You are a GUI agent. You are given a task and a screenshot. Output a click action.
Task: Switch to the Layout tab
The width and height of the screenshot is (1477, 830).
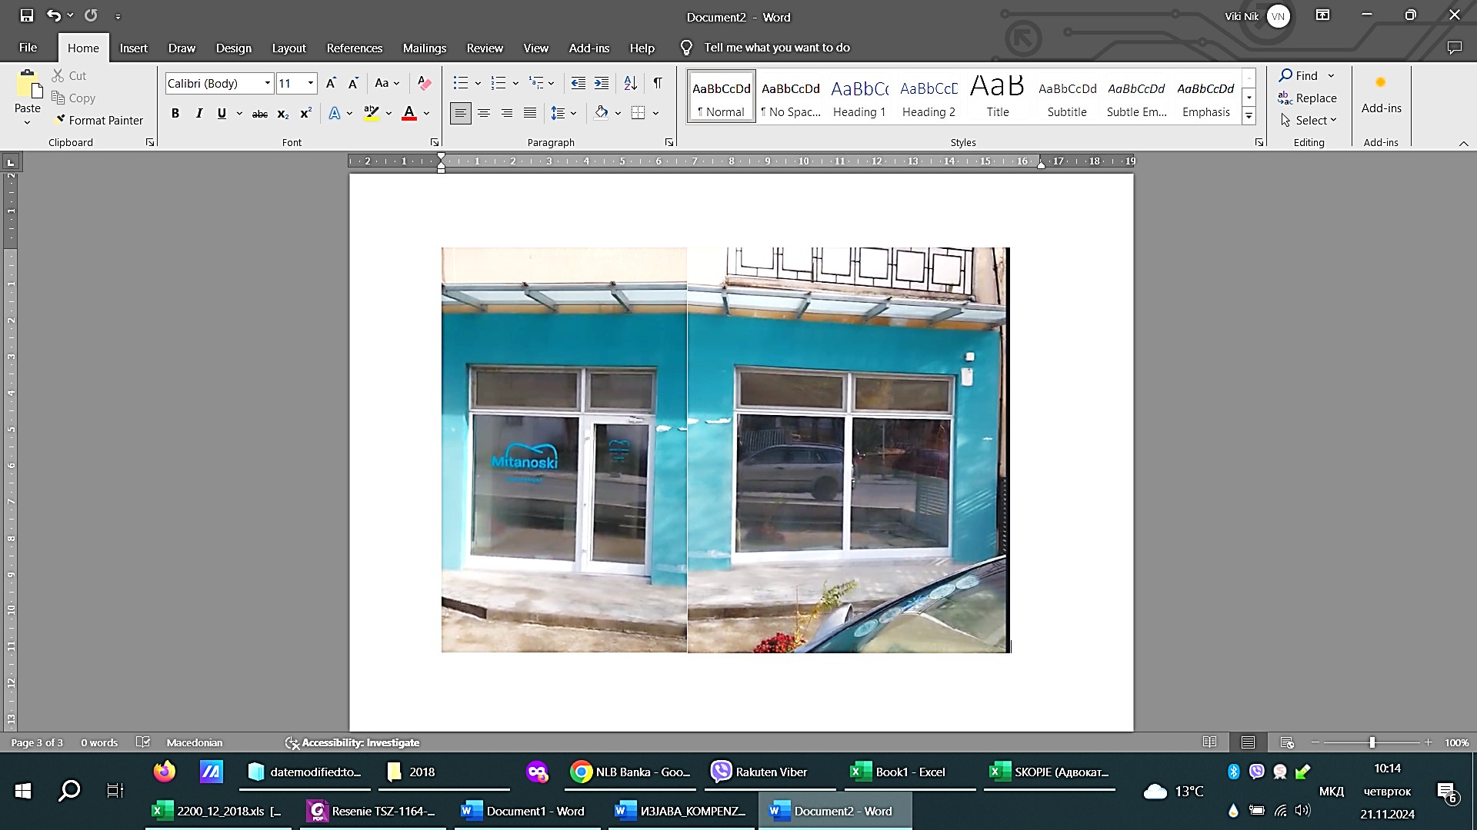click(288, 48)
